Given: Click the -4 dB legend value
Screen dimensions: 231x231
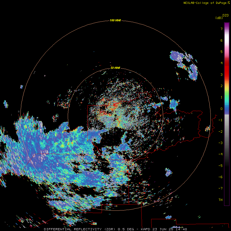Looking at the screenshot, I should tap(220, 154).
